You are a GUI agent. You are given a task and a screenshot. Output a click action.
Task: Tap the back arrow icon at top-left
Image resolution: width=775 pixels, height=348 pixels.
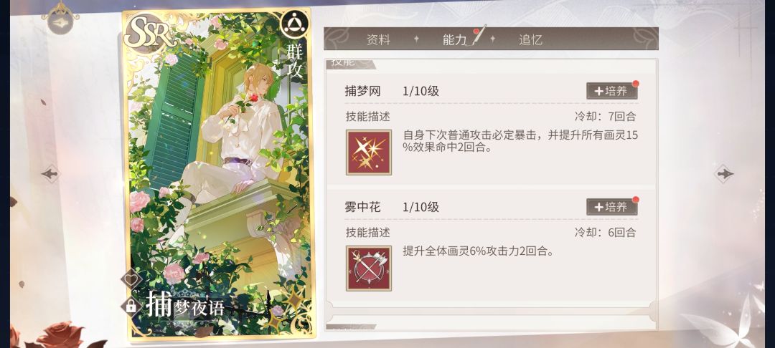(60, 21)
